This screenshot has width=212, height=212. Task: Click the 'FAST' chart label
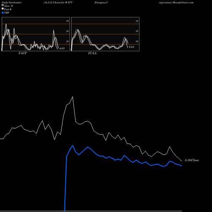(22, 53)
